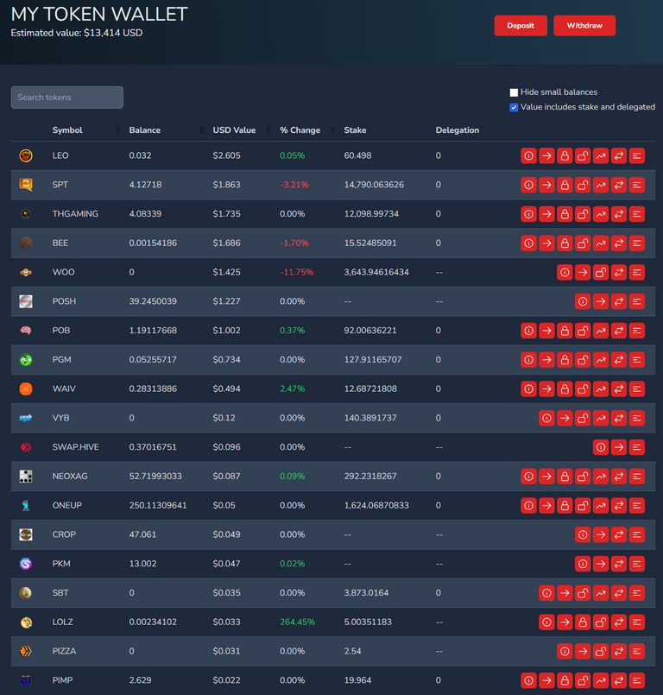Click the delegate chart icon for SPT
This screenshot has width=663, height=695.
pyautogui.click(x=601, y=185)
